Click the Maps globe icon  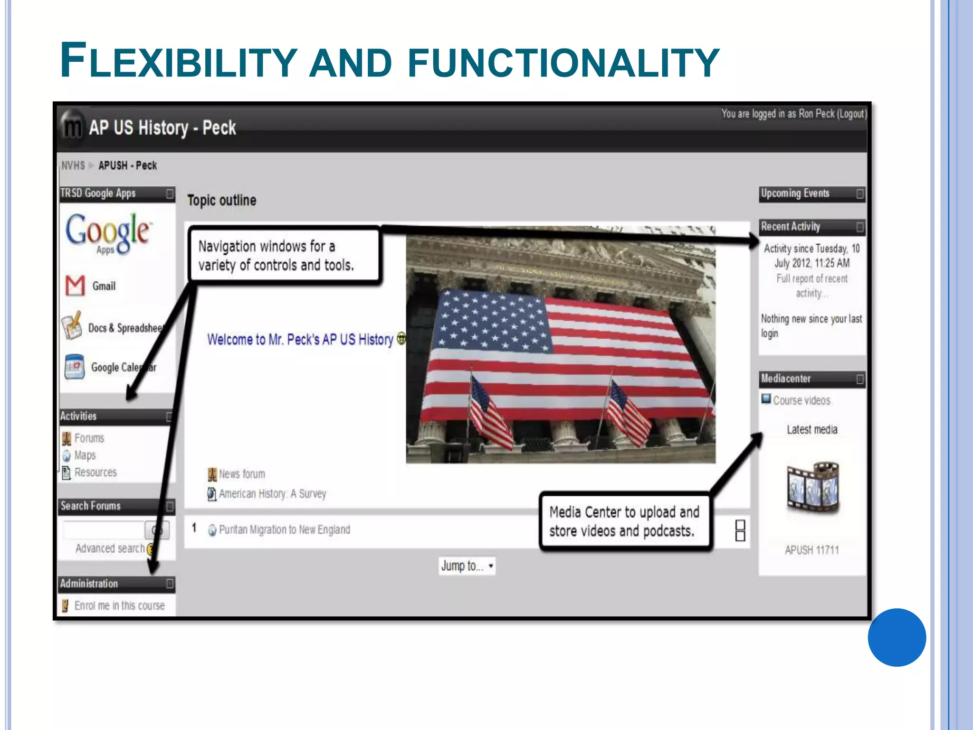tap(67, 456)
